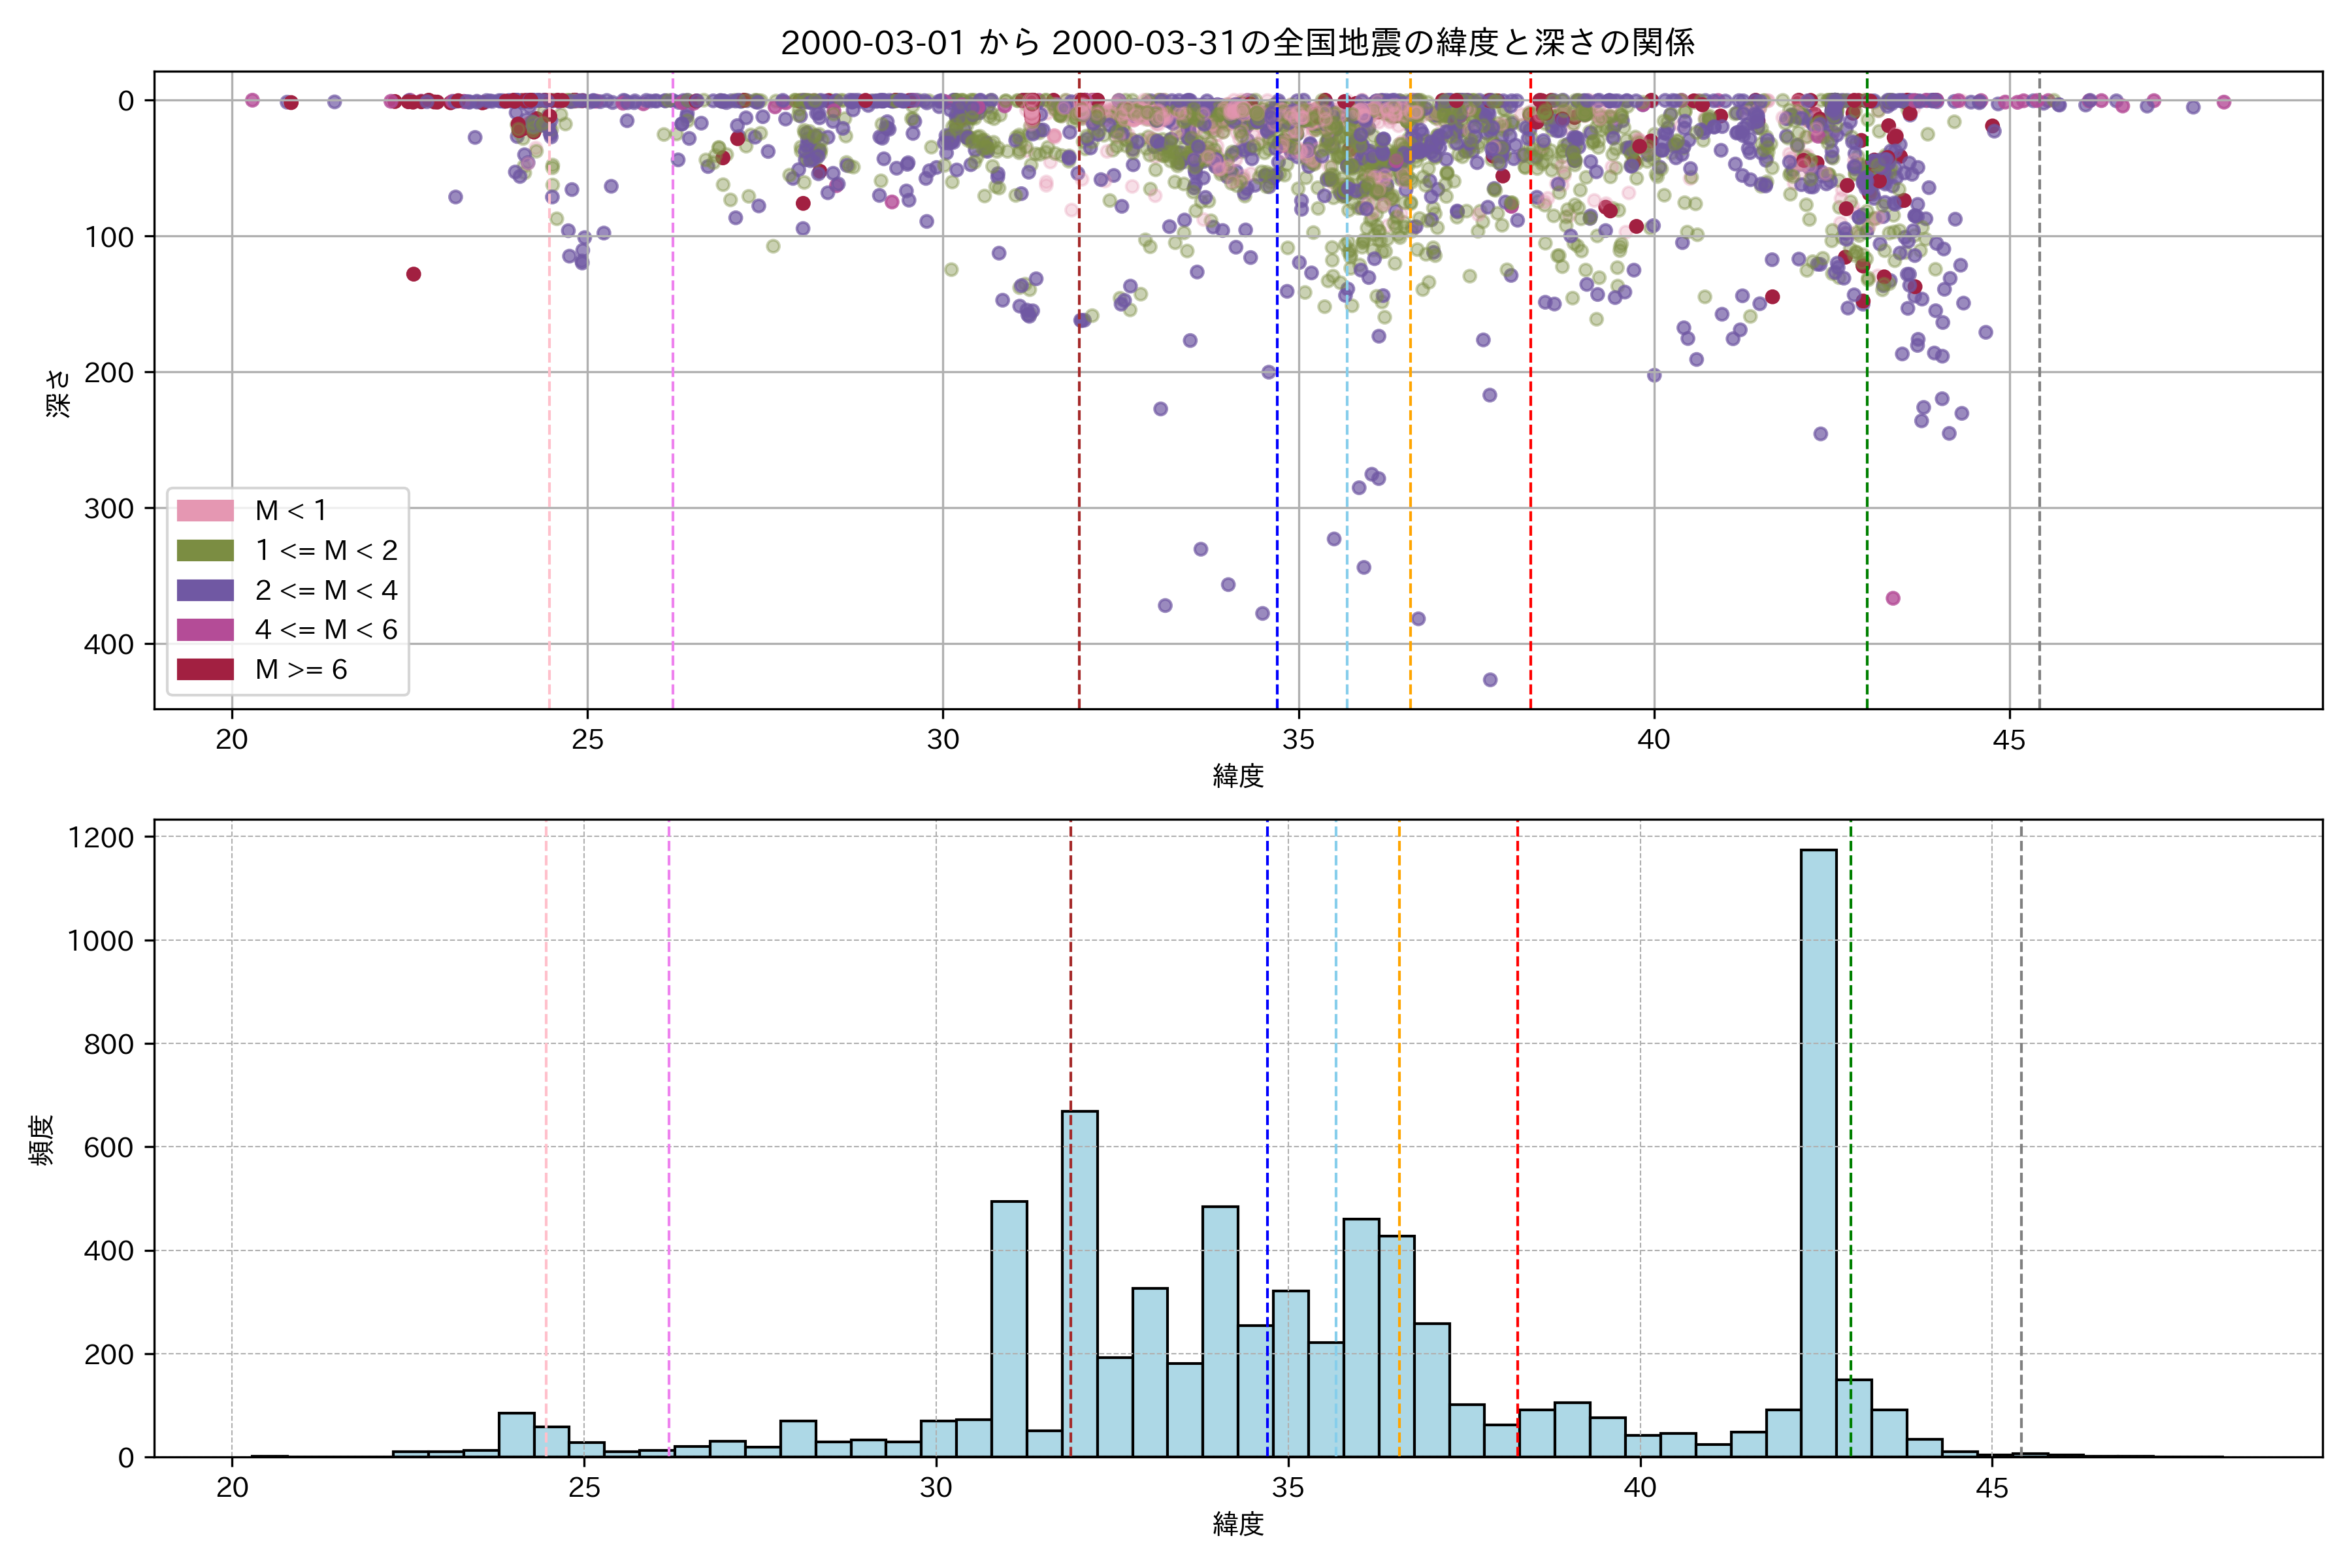Click the tallest histogram bar near latitude 42.5
The height and width of the screenshot is (1568, 2352).
pyautogui.click(x=1818, y=1150)
